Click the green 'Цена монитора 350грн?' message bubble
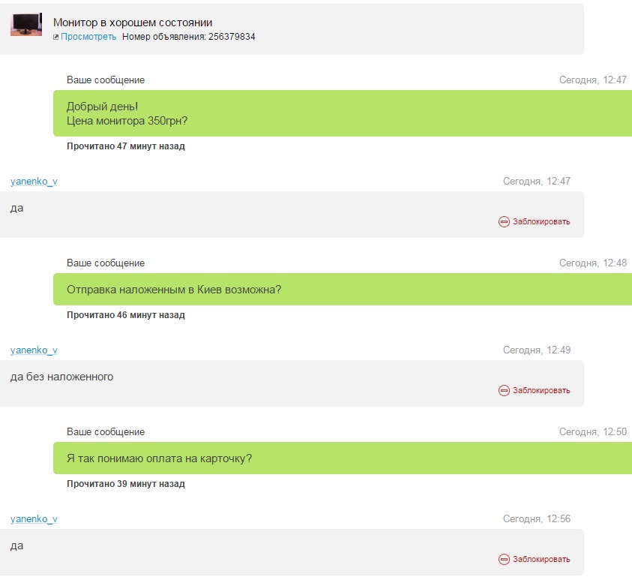Viewport: 632px width, 577px height. click(343, 113)
